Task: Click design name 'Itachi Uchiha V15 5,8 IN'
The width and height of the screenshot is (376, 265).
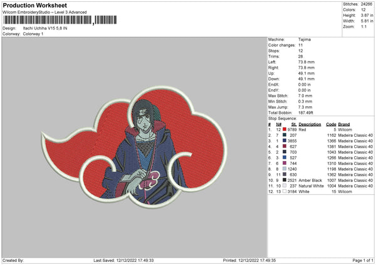Action: [x=45, y=28]
